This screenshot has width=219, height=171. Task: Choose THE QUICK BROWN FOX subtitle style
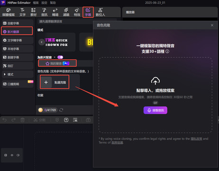point(56,42)
